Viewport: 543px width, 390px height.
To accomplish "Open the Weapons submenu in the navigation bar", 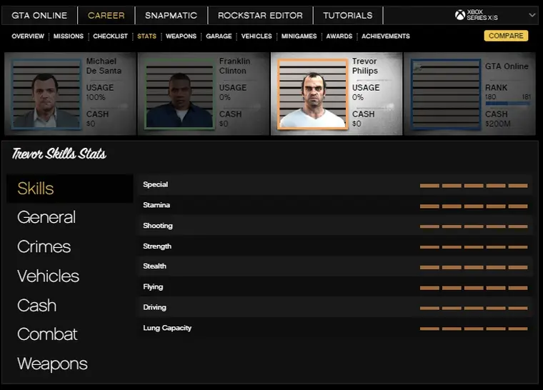I will pyautogui.click(x=181, y=36).
